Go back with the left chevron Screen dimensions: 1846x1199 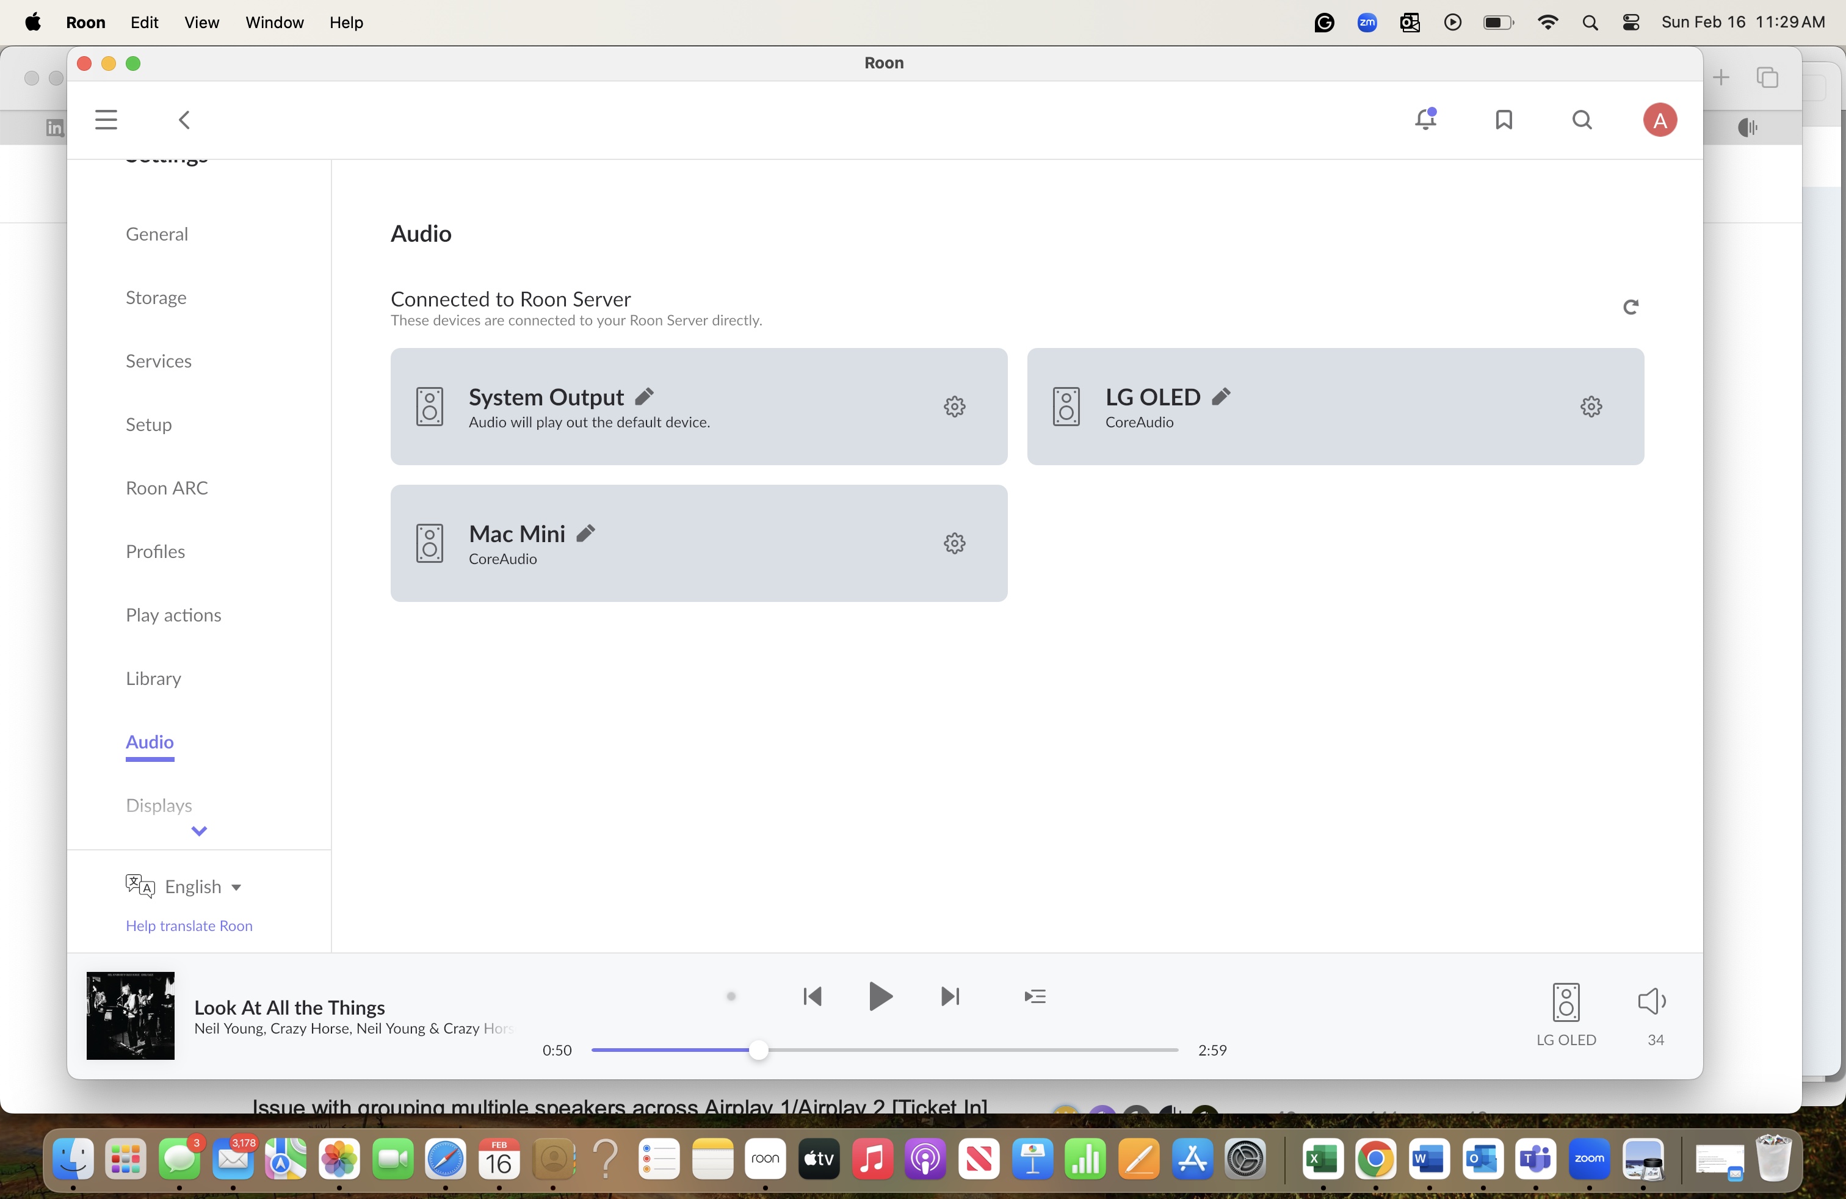pos(184,120)
